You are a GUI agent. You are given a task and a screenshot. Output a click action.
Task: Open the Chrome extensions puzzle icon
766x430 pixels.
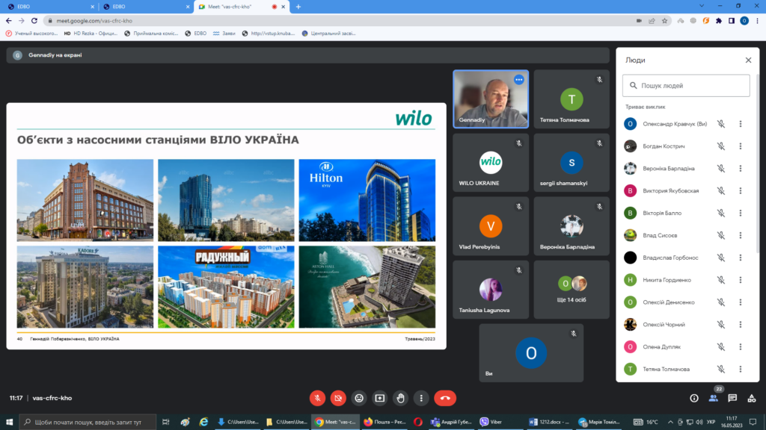pos(719,21)
